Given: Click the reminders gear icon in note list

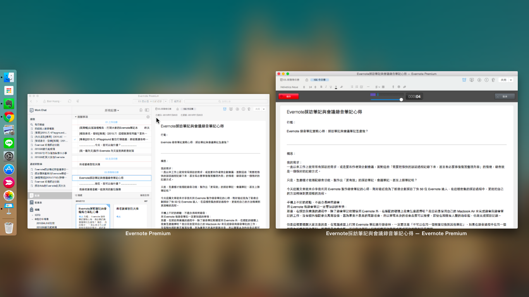Looking at the screenshot, I should 148,117.
